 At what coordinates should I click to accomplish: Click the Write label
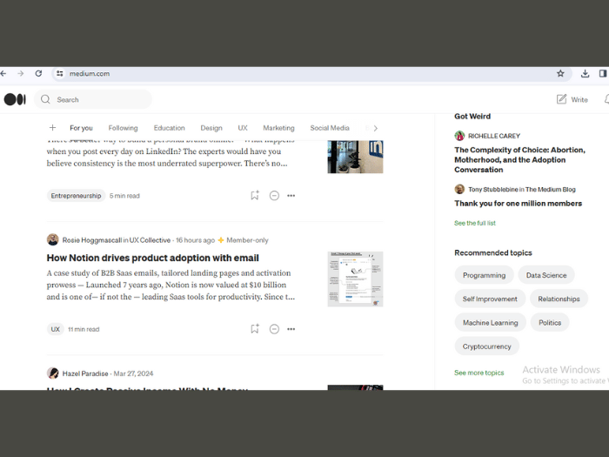coord(579,100)
